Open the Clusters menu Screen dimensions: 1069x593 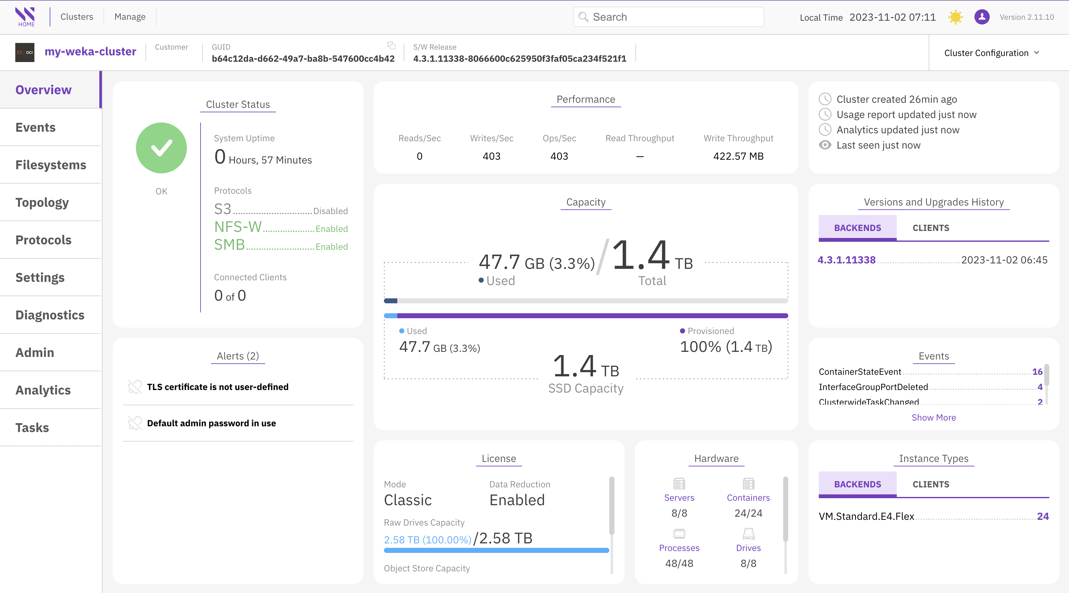(x=77, y=17)
